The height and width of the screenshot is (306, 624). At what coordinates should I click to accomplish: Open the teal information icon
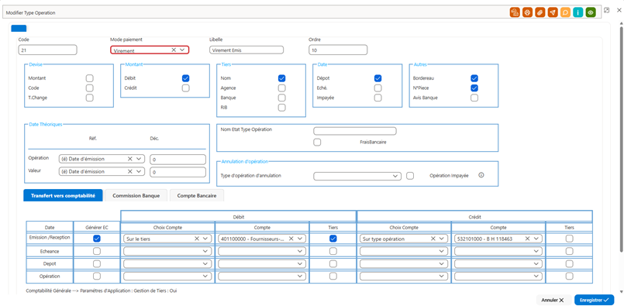pyautogui.click(x=578, y=12)
